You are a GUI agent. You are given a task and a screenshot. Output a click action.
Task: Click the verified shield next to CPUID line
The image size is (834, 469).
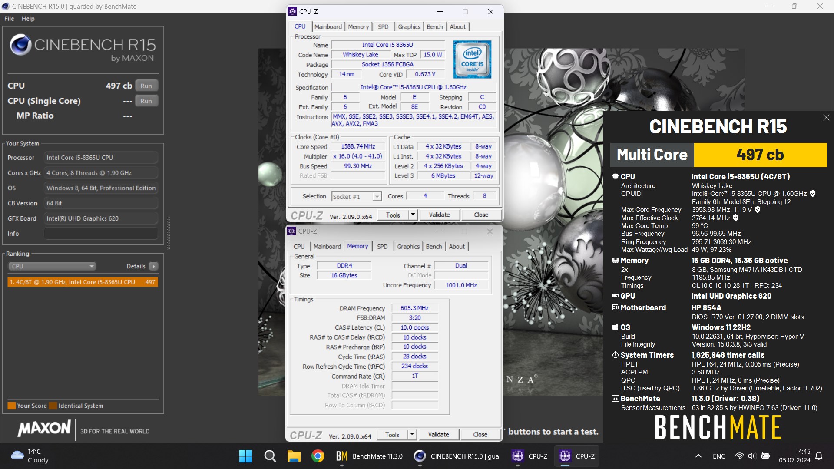813,194
